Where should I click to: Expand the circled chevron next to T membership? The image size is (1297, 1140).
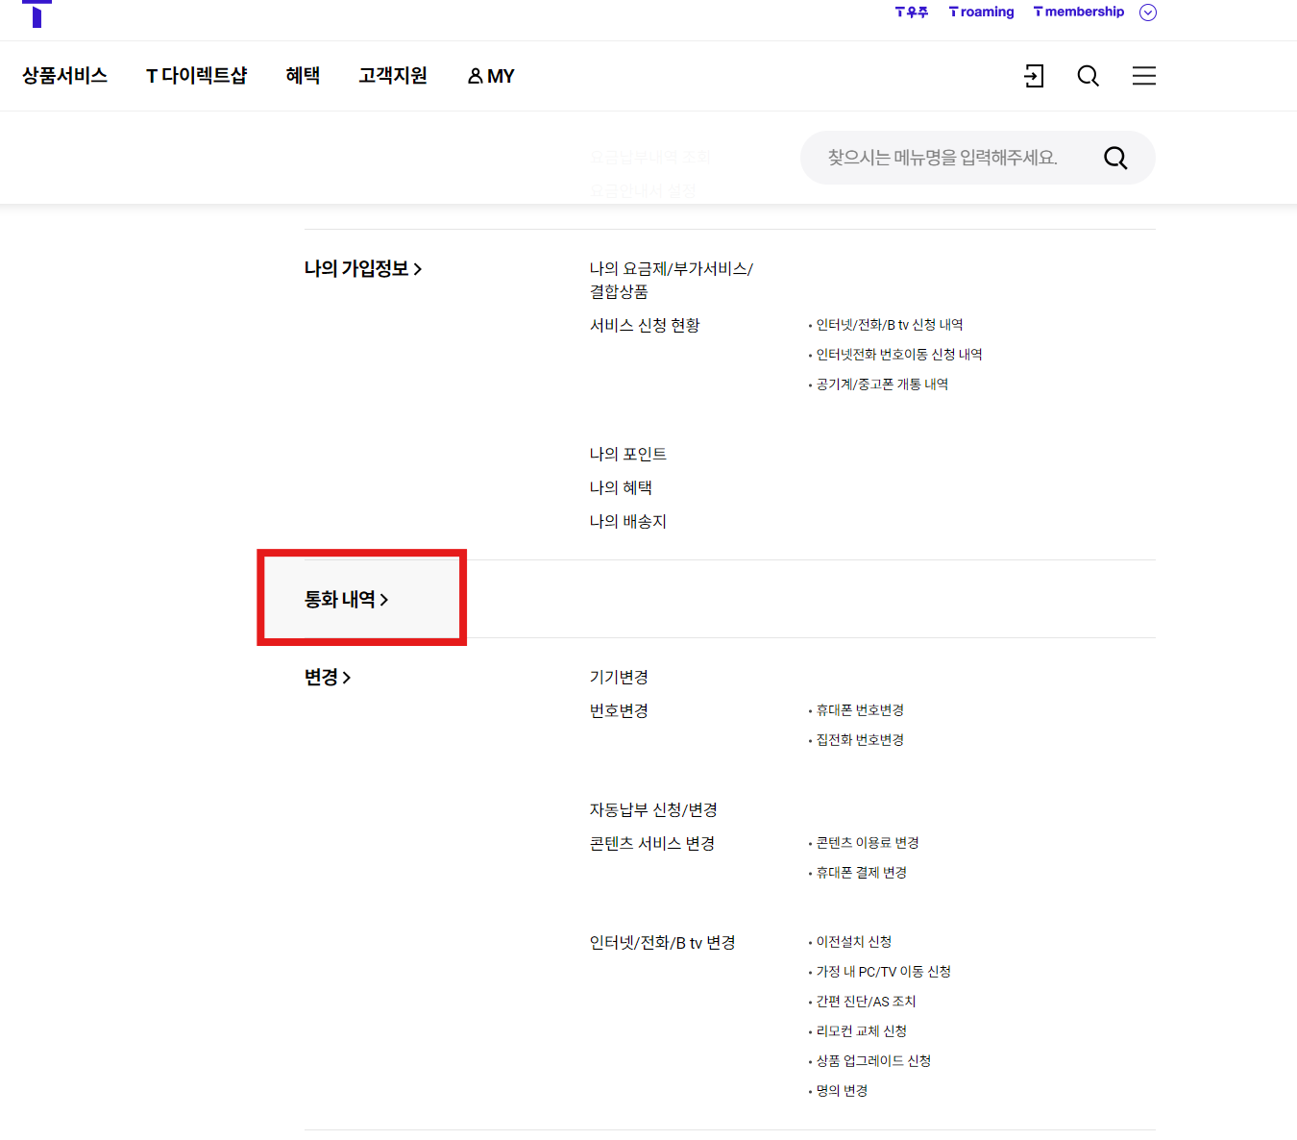[x=1148, y=12]
